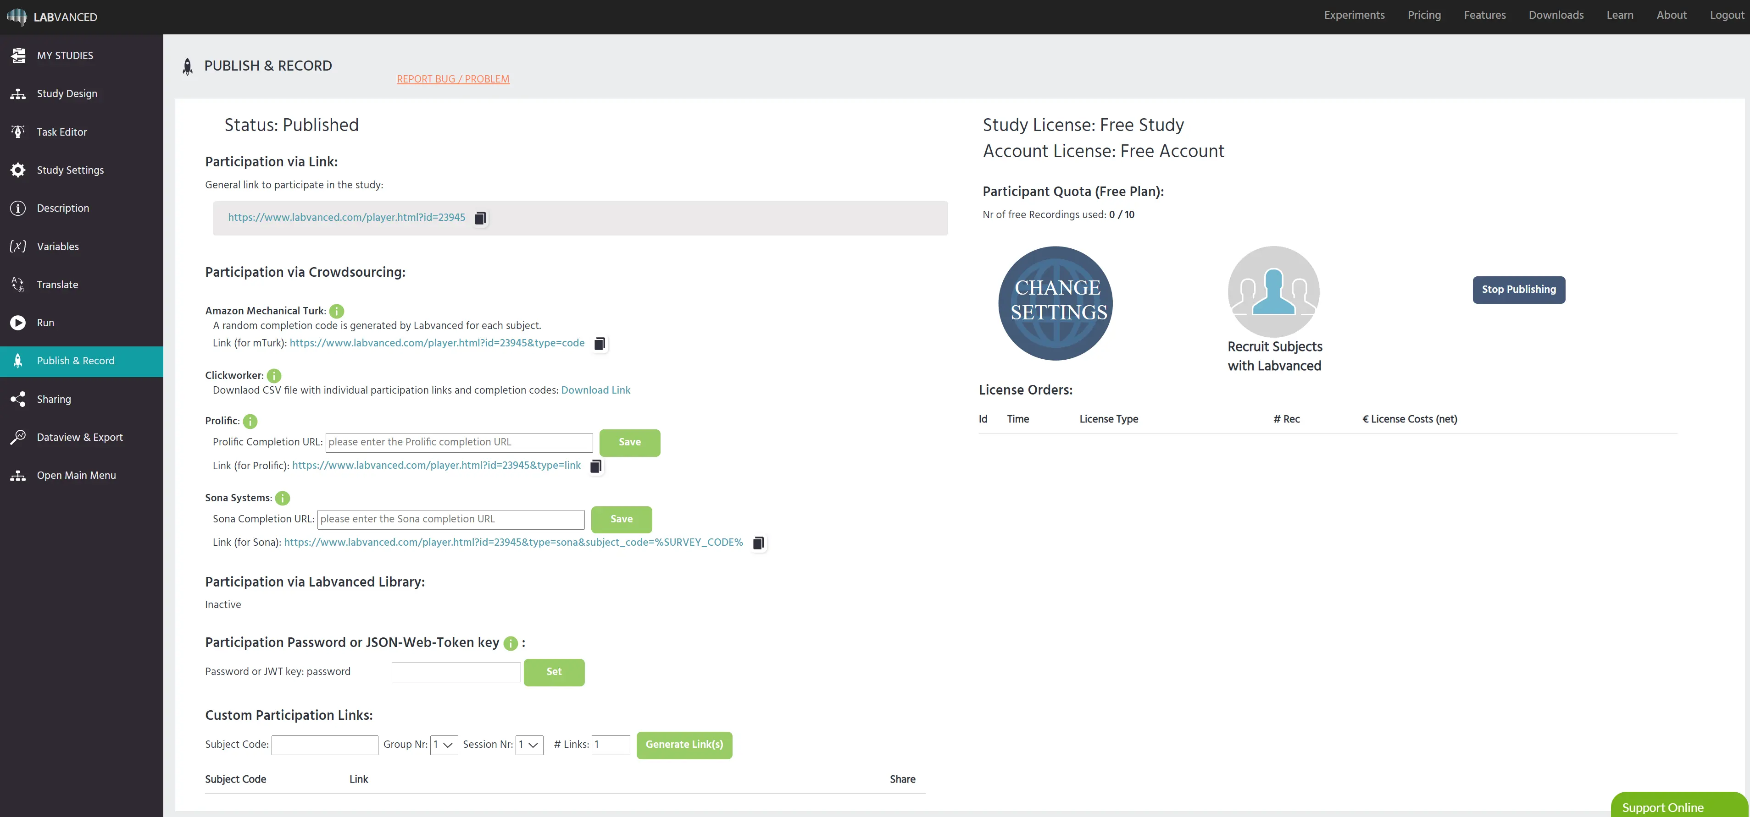Screen dimensions: 1750x817
Task: Click Logout in top navigation
Action: tap(1726, 15)
